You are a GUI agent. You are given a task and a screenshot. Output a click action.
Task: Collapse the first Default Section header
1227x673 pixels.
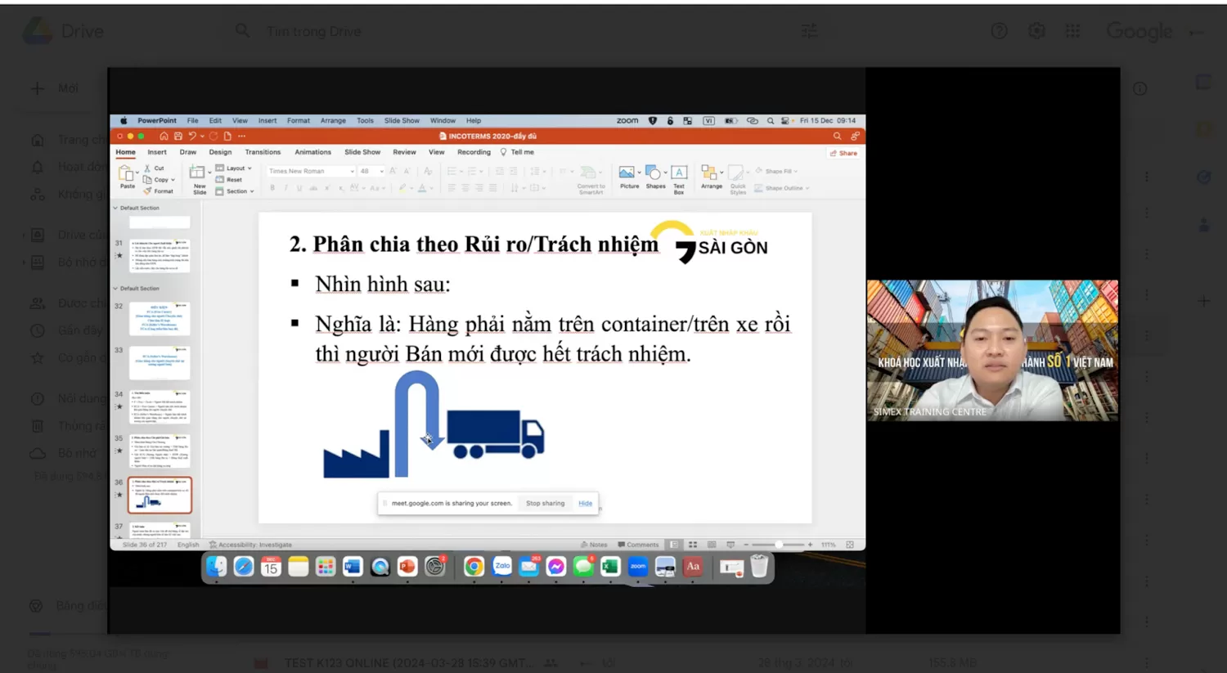[x=115, y=209]
